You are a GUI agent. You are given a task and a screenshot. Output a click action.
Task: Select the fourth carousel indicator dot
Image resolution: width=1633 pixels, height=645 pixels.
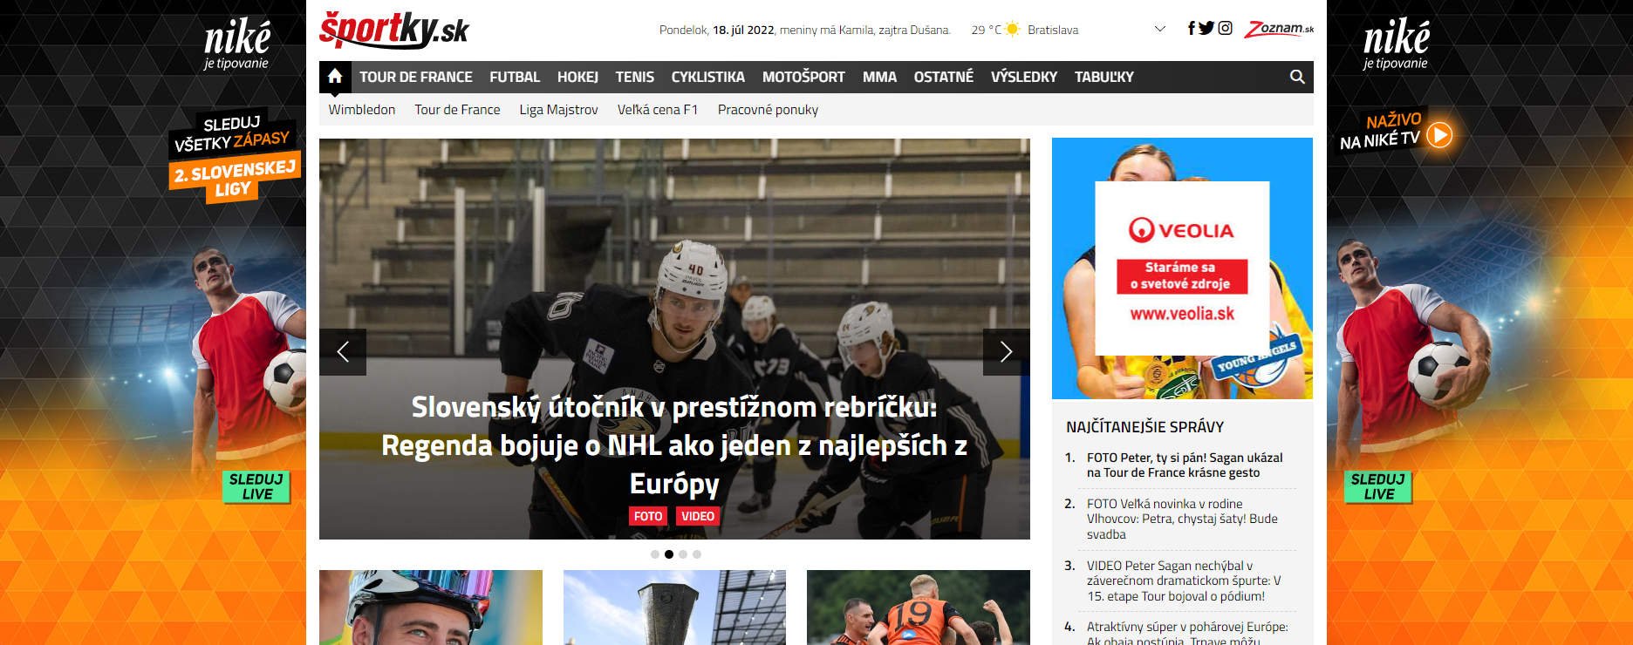pyautogui.click(x=697, y=554)
